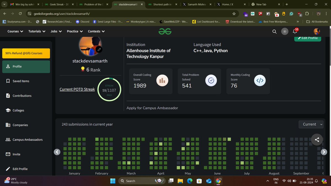331x186 pixels.
Task: Bookmark this page with the star icon
Action: (x=234, y=14)
